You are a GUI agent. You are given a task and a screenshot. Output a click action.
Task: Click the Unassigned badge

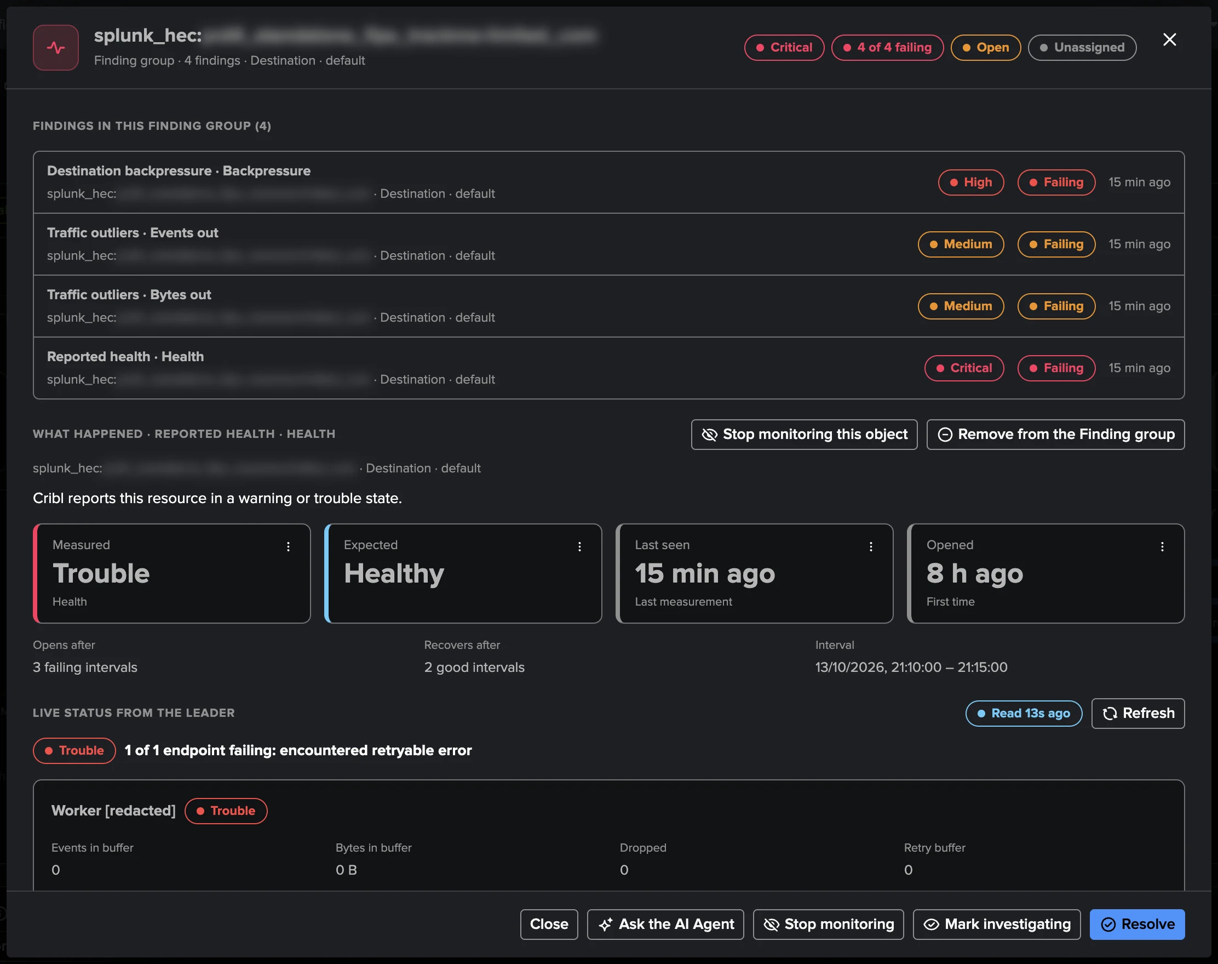tap(1082, 48)
